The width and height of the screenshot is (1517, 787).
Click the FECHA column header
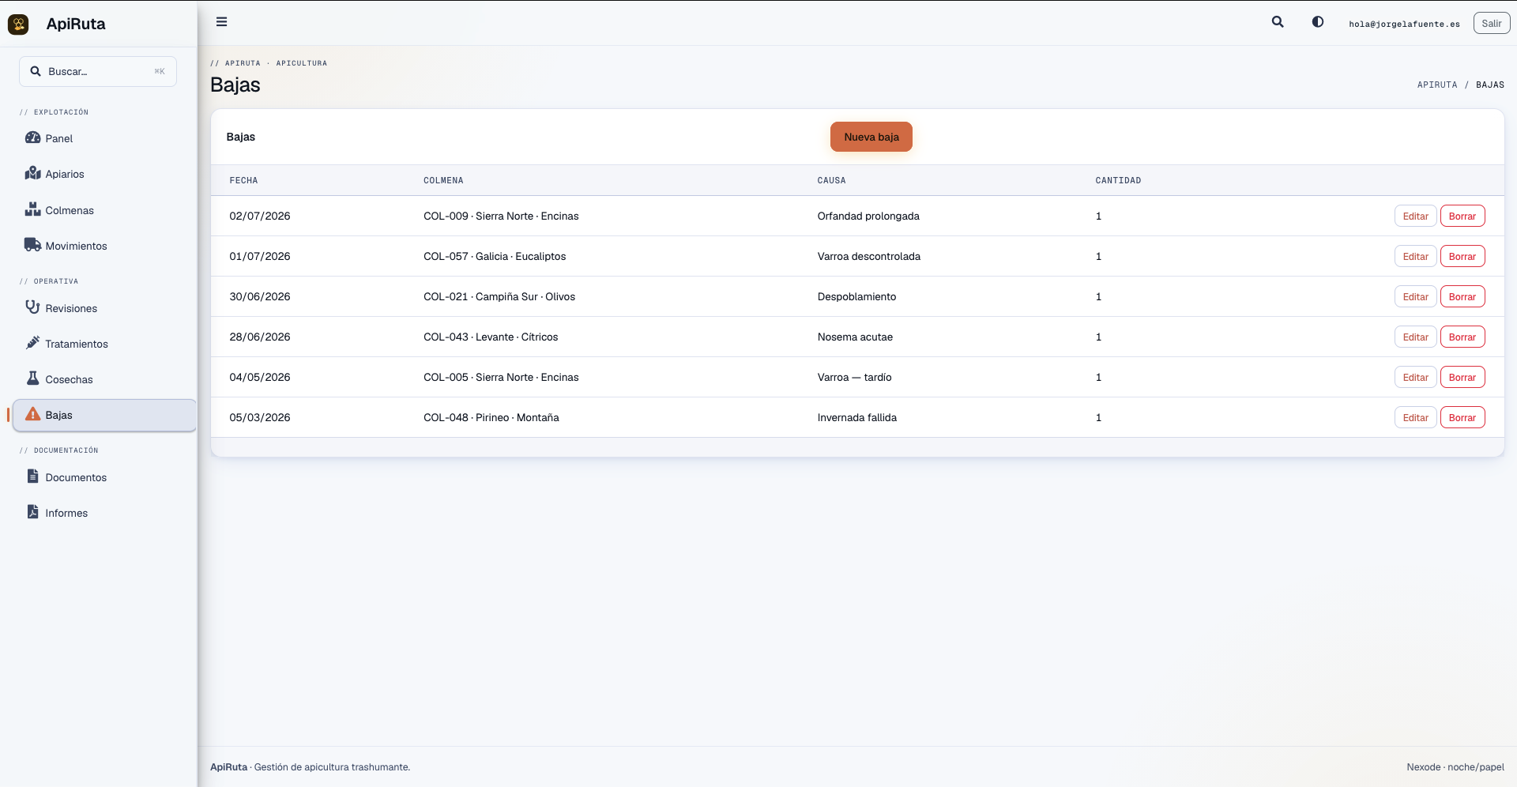point(243,180)
